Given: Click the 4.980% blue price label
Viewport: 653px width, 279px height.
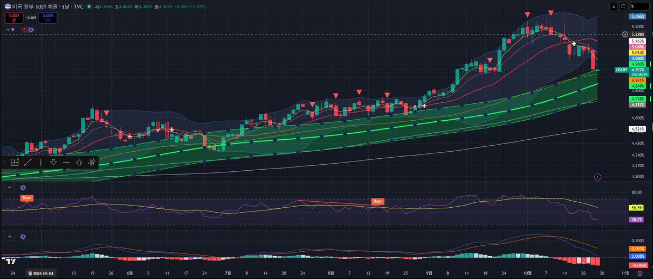Looking at the screenshot, I should pos(638,59).
